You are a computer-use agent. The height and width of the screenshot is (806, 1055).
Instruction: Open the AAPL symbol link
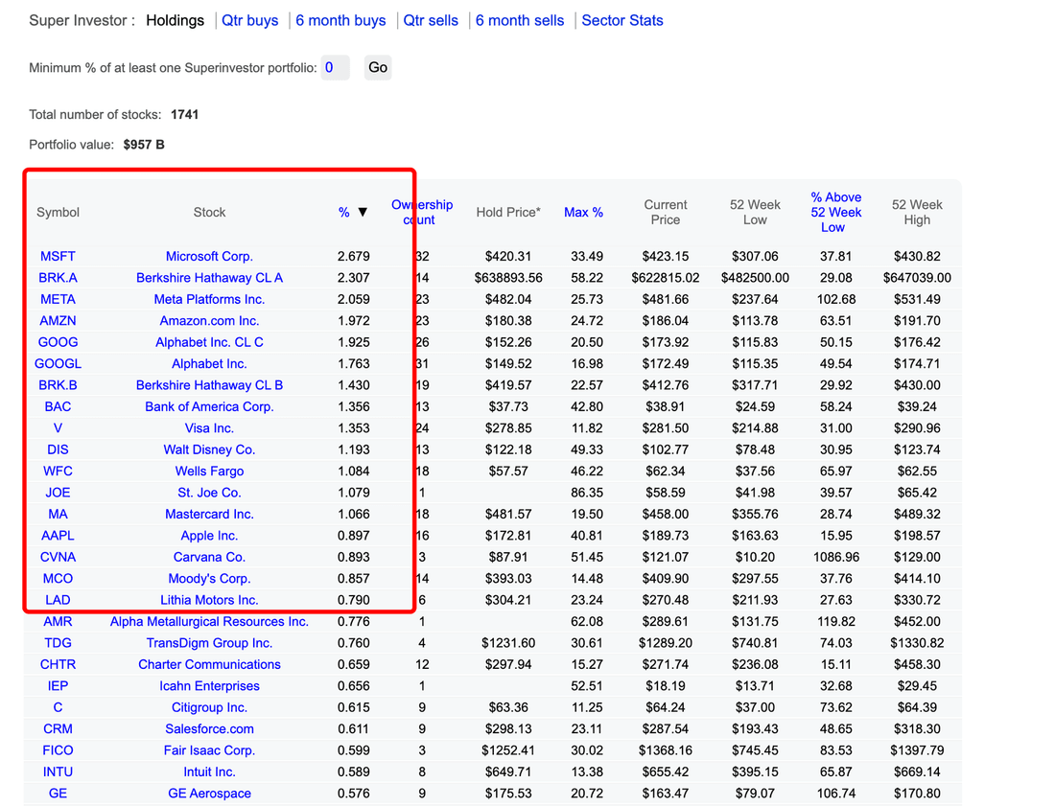(x=58, y=536)
